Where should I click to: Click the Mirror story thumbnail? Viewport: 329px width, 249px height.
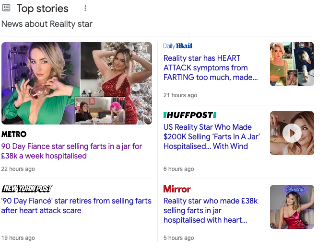pyautogui.click(x=292, y=206)
